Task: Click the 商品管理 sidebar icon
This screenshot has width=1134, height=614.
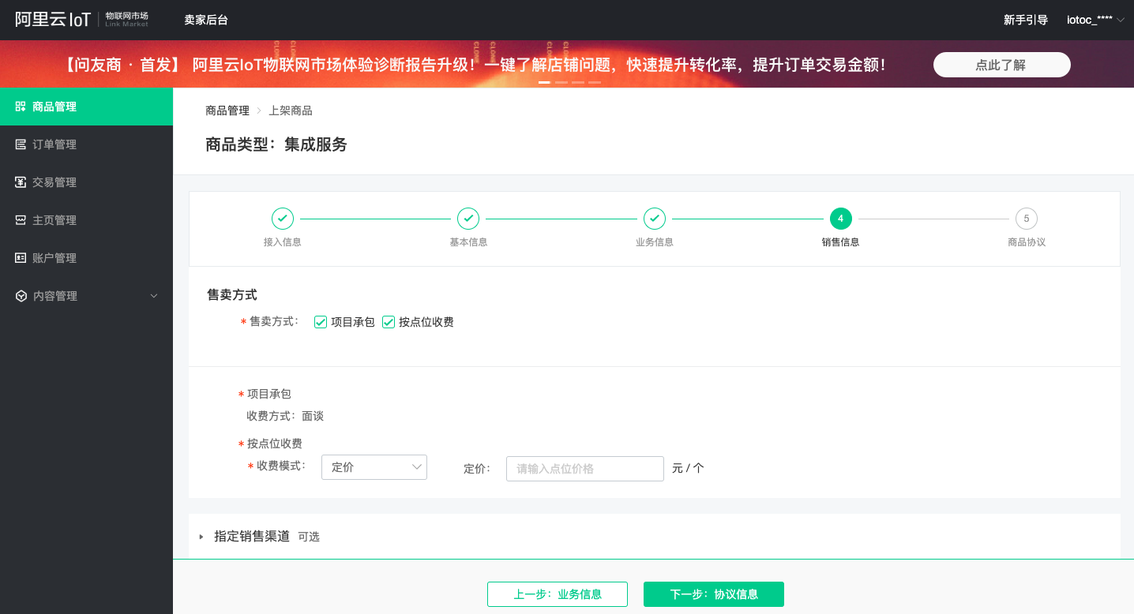Action: 21,107
